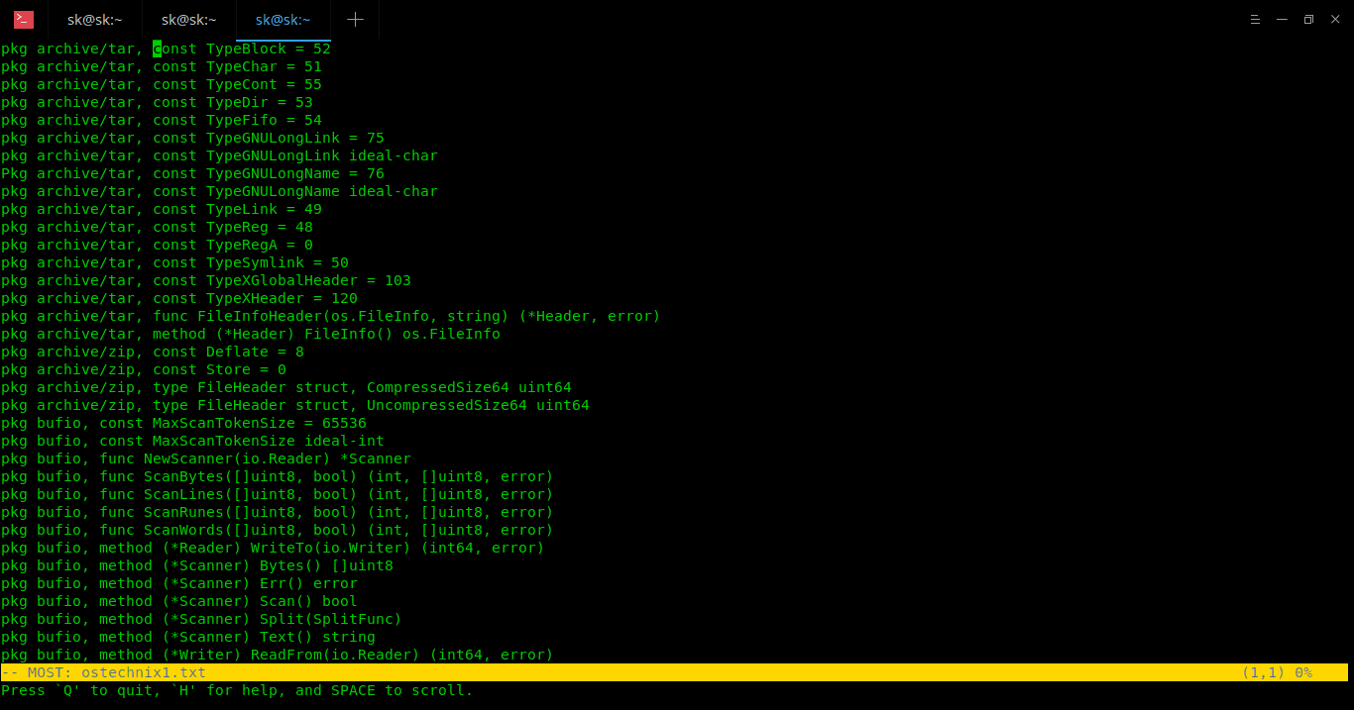Switch to the first sk@sk:~ tab

click(x=95, y=20)
